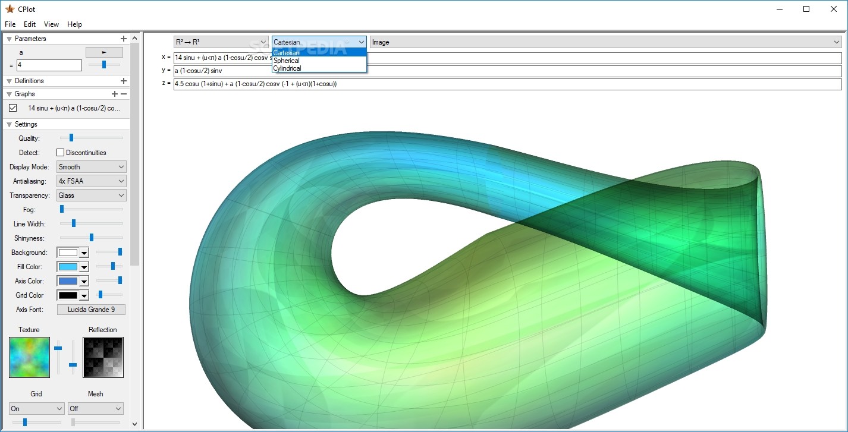
Task: Click the CPlot star app icon
Action: (10, 9)
